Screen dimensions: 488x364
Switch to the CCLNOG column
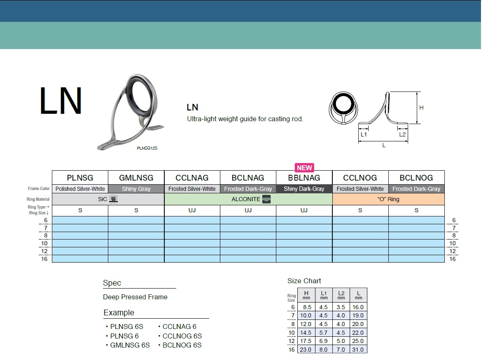coord(360,178)
